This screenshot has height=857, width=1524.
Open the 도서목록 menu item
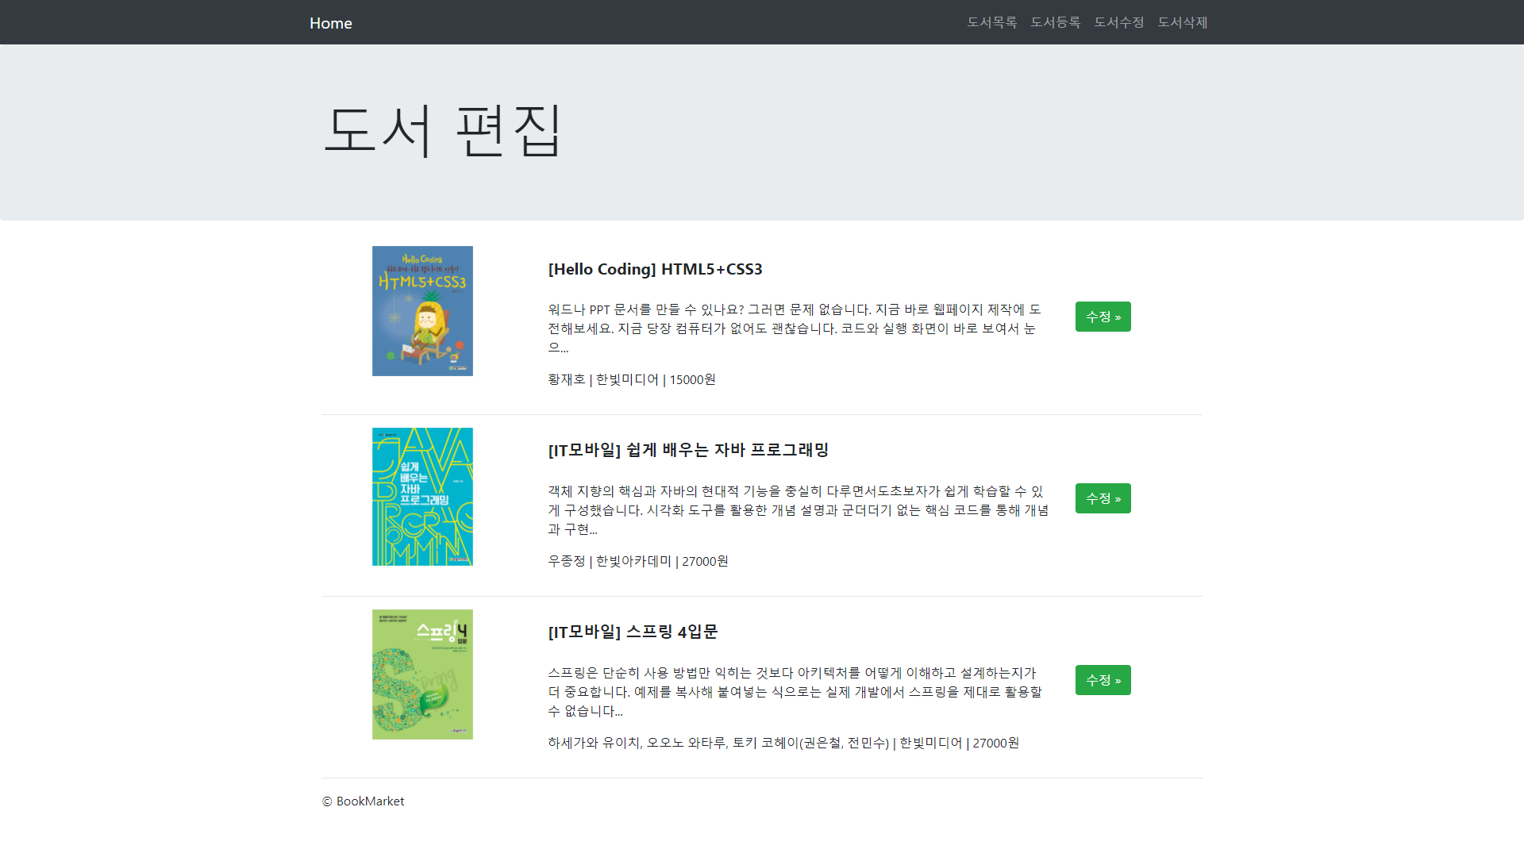(991, 22)
